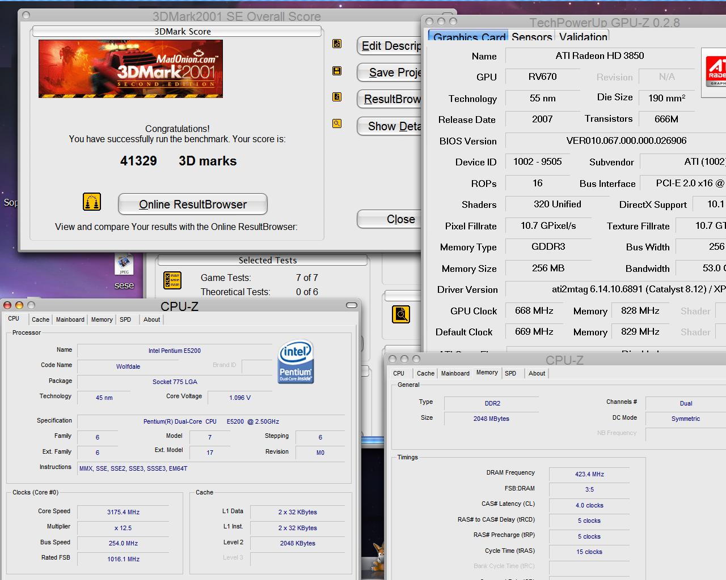Click the 3DMark2001 MadOnion banner image
The image size is (726, 580).
tap(130, 69)
